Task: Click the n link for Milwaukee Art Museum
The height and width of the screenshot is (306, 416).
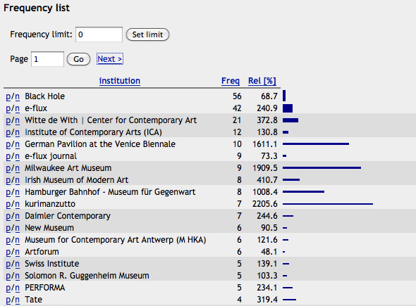Action: pos(17,168)
